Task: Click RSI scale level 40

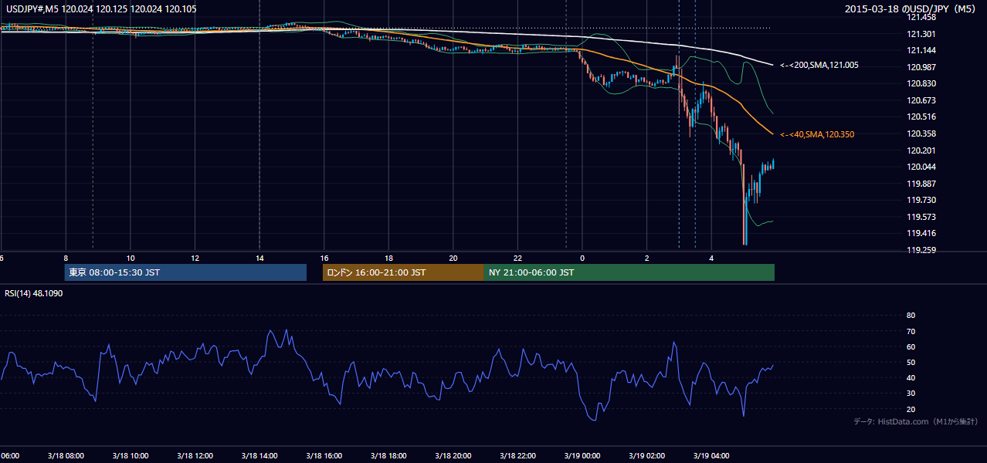Action: (911, 377)
